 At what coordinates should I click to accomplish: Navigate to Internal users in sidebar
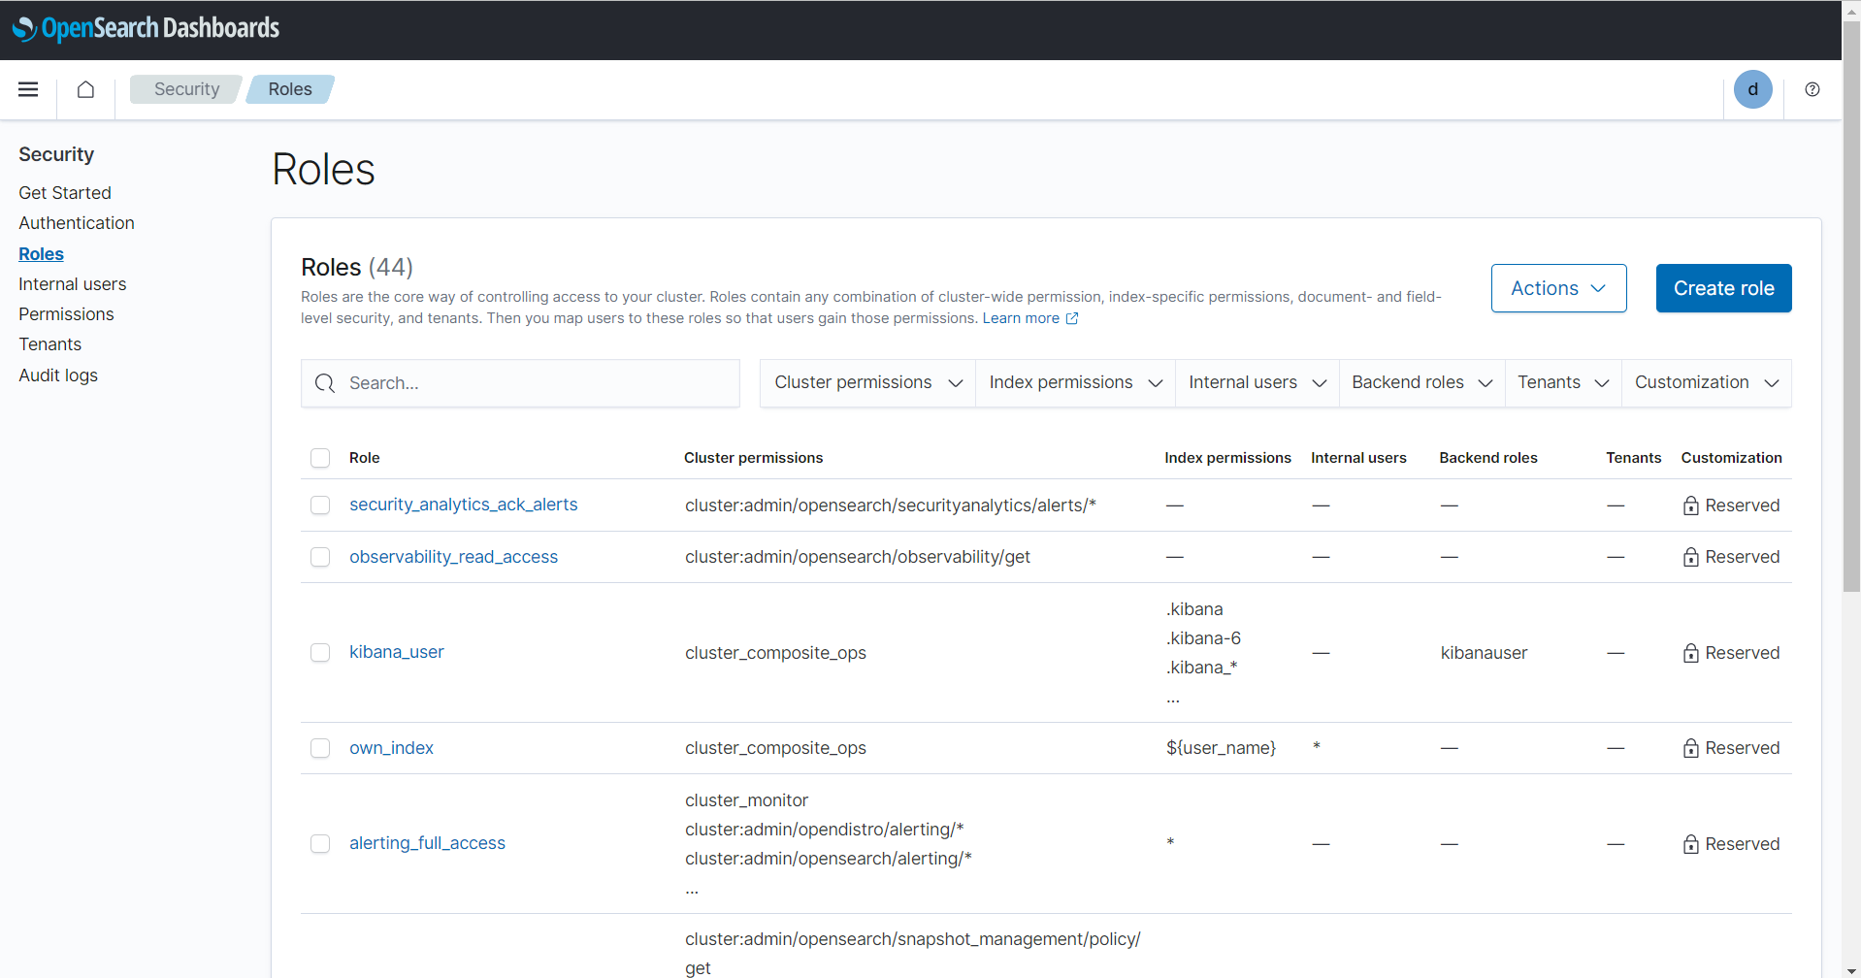pos(73,284)
